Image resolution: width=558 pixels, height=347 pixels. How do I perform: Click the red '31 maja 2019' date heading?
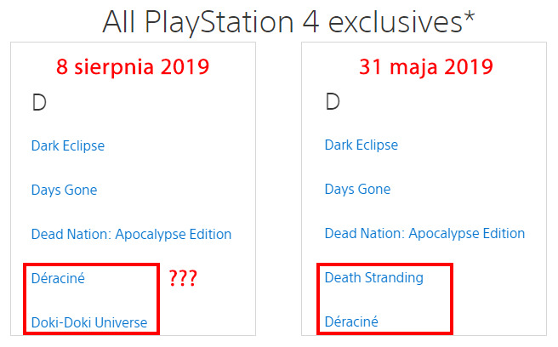pos(424,65)
